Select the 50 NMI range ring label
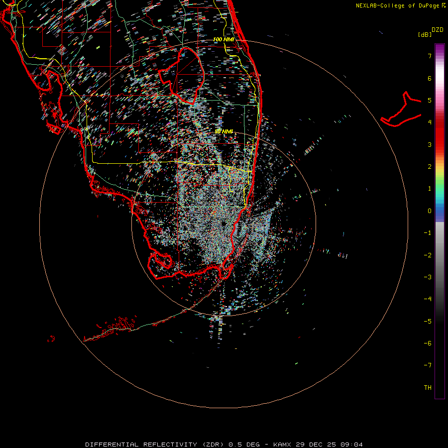 coord(224,131)
